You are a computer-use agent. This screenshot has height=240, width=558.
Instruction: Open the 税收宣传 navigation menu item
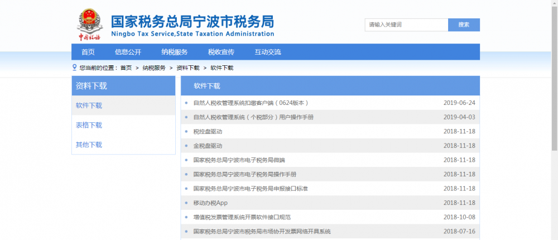(x=221, y=52)
